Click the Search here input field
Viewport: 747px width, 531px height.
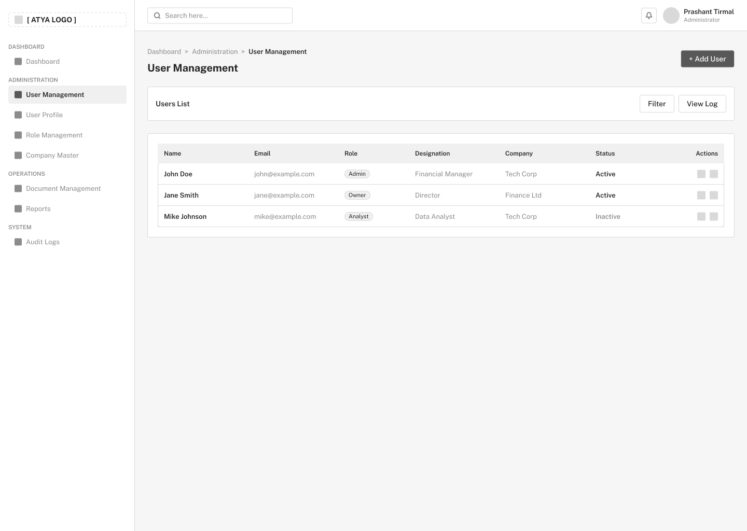point(220,16)
